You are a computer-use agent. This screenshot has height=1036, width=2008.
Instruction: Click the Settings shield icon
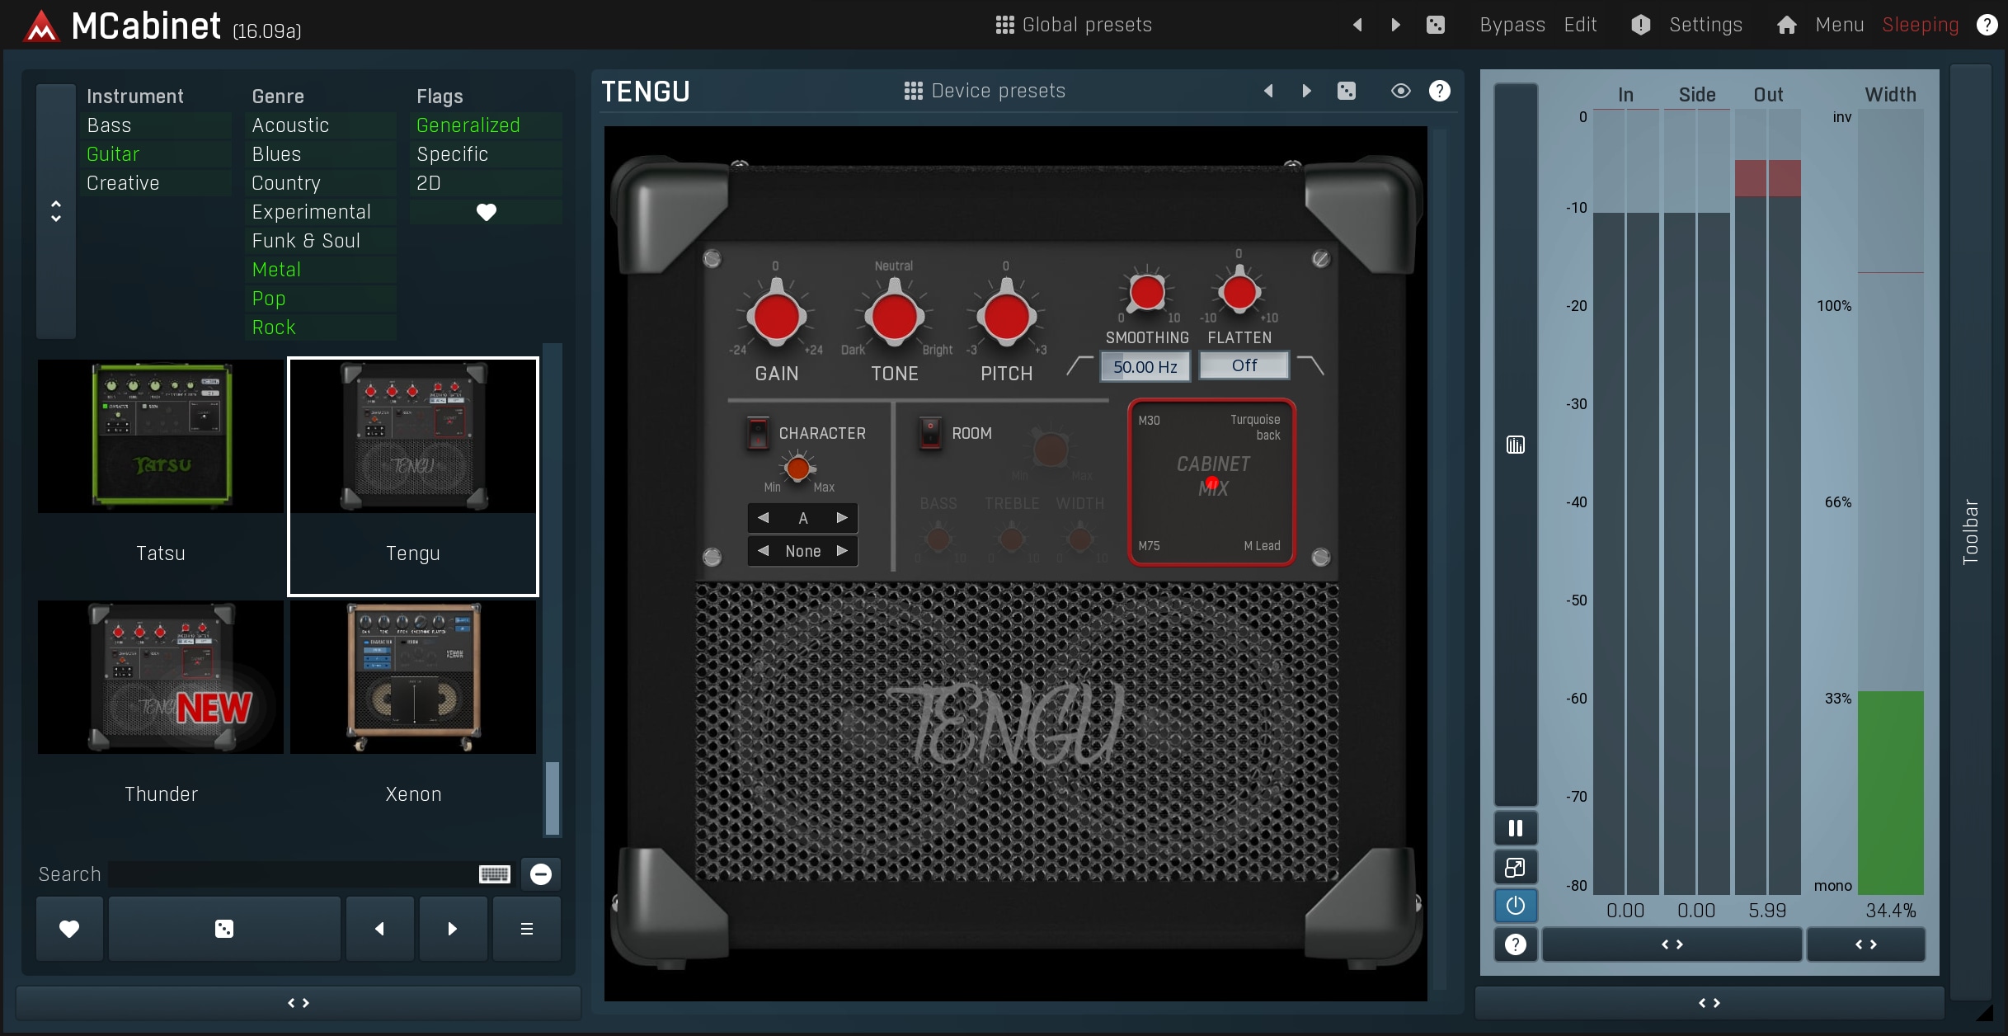pyautogui.click(x=1640, y=25)
